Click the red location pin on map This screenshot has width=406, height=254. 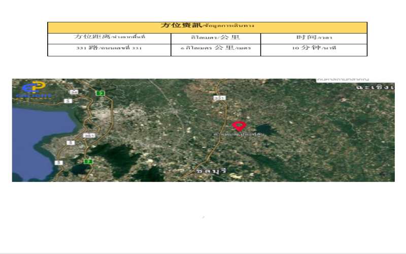pyautogui.click(x=239, y=126)
